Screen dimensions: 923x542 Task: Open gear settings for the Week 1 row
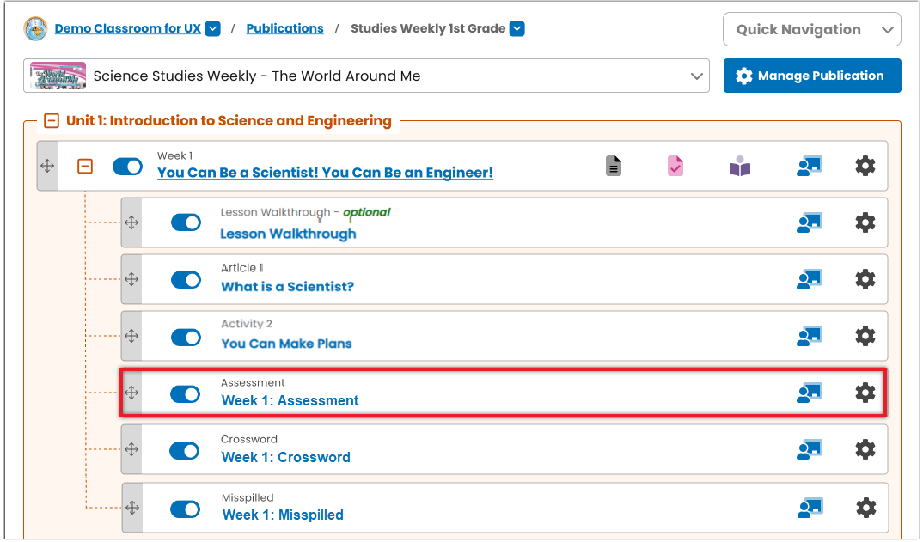865,167
